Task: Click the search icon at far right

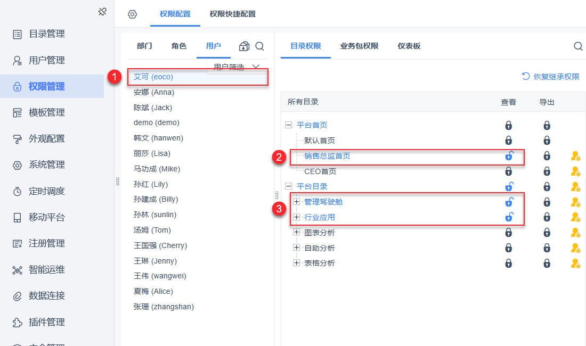Action: (x=578, y=46)
